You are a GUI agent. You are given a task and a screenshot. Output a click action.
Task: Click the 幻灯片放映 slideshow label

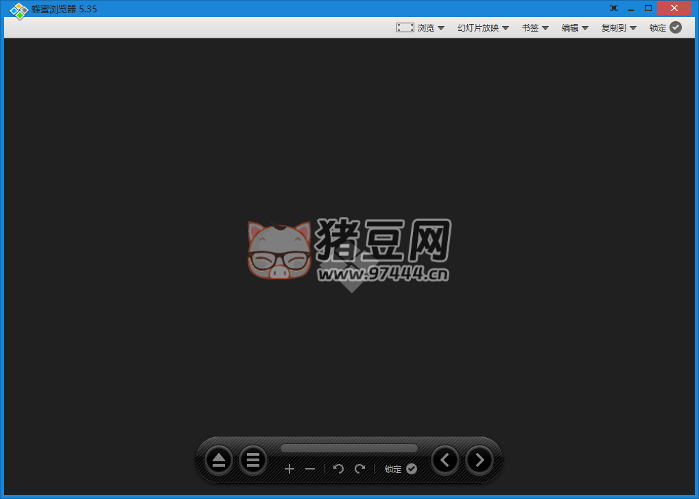[x=478, y=28]
